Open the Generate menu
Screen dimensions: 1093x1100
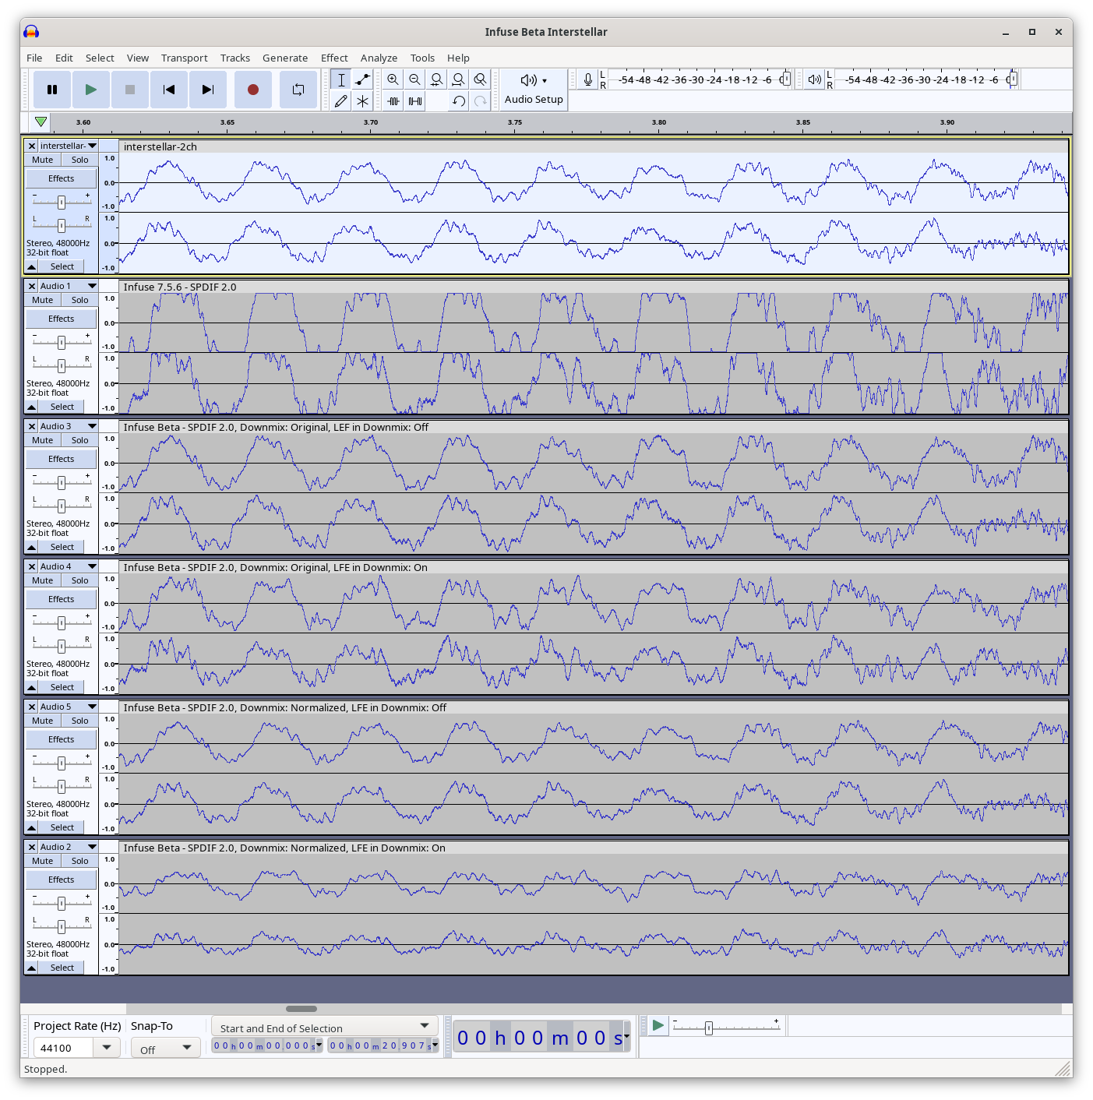[x=285, y=58]
